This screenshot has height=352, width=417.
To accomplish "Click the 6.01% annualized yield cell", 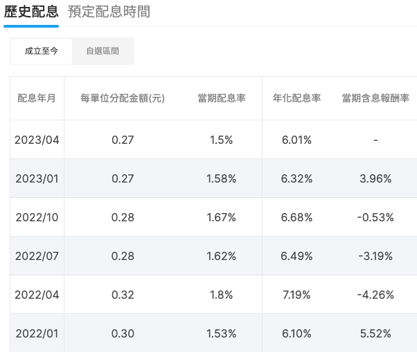I will pyautogui.click(x=296, y=140).
